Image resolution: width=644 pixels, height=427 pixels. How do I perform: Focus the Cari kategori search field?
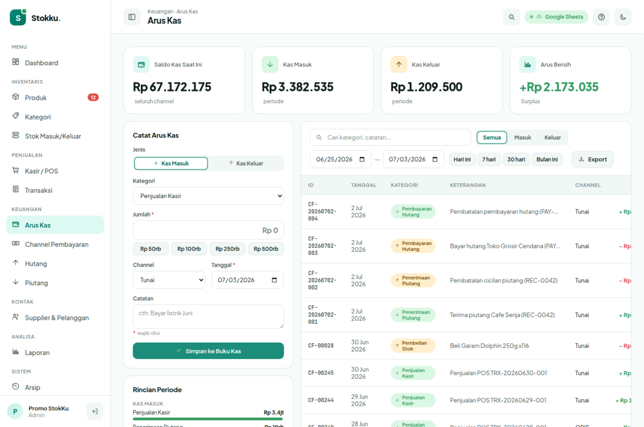pyautogui.click(x=390, y=137)
